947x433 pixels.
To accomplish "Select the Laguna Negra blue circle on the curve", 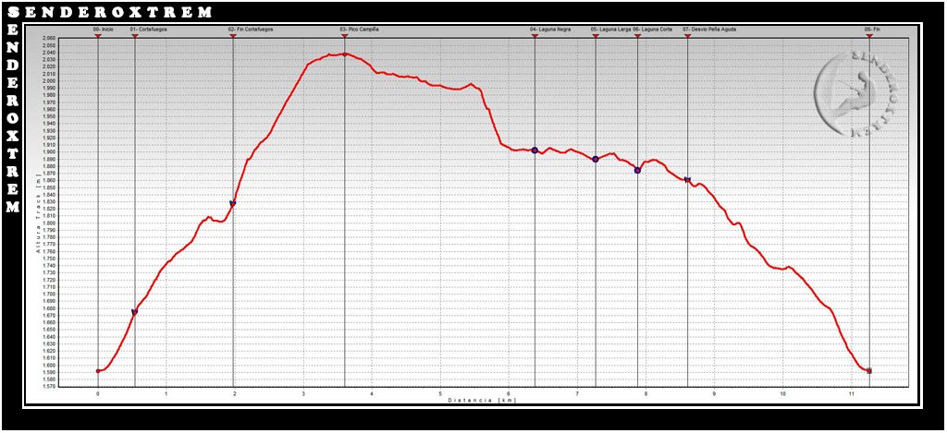I will (x=535, y=150).
